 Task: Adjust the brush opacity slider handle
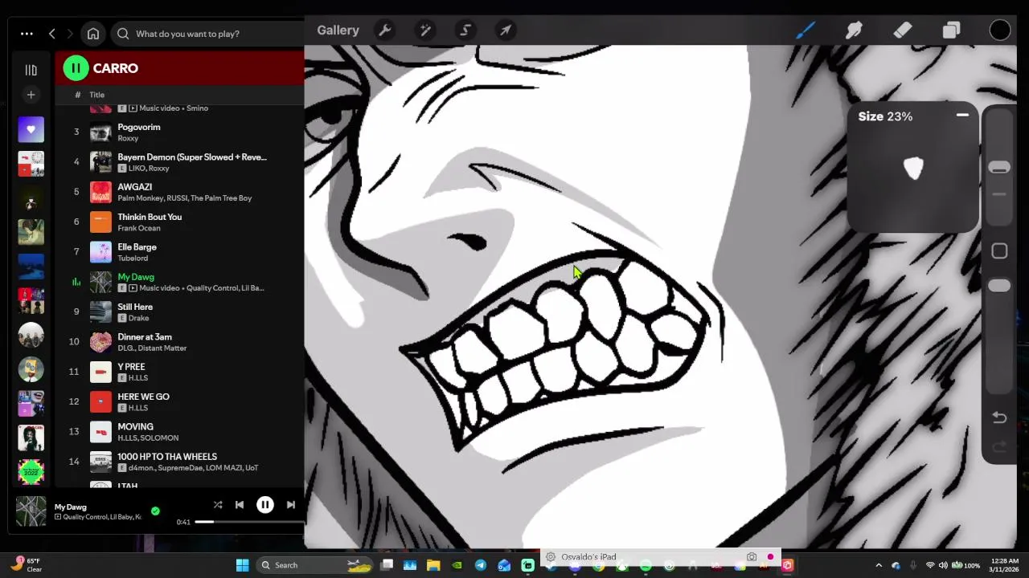pyautogui.click(x=999, y=286)
